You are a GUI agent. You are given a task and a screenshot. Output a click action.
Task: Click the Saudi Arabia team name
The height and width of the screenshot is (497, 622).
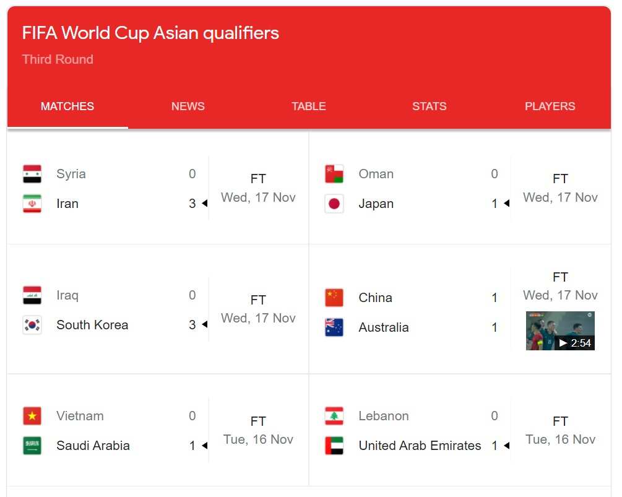(92, 446)
